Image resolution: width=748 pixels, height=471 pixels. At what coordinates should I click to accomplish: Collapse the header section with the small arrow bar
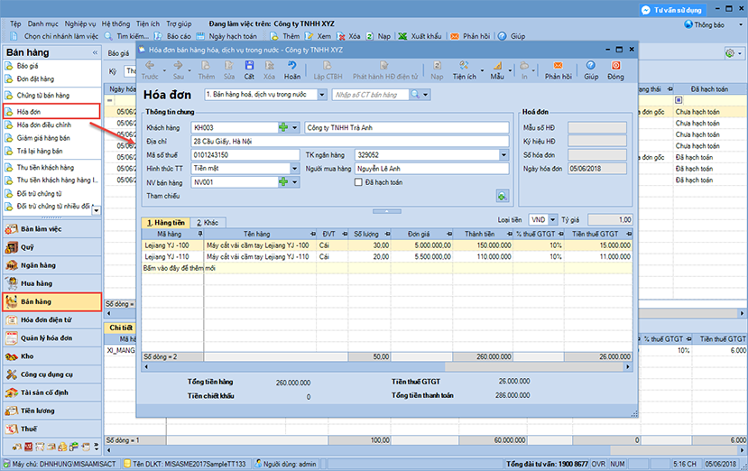coord(387,211)
